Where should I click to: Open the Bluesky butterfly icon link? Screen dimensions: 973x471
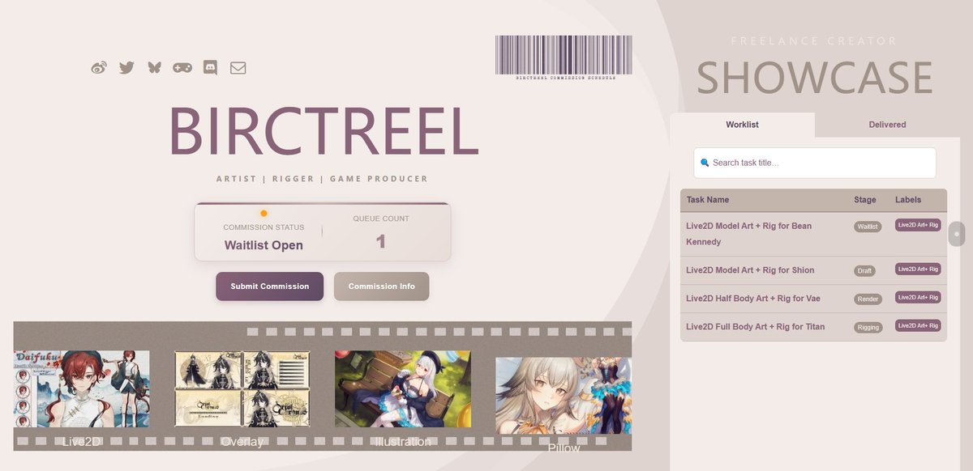tap(154, 68)
